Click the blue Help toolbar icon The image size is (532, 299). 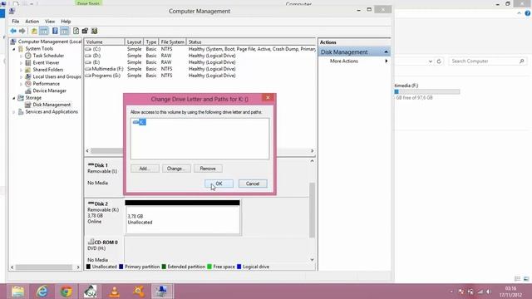(55, 32)
